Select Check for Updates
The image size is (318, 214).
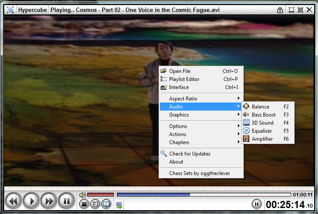pos(201,154)
